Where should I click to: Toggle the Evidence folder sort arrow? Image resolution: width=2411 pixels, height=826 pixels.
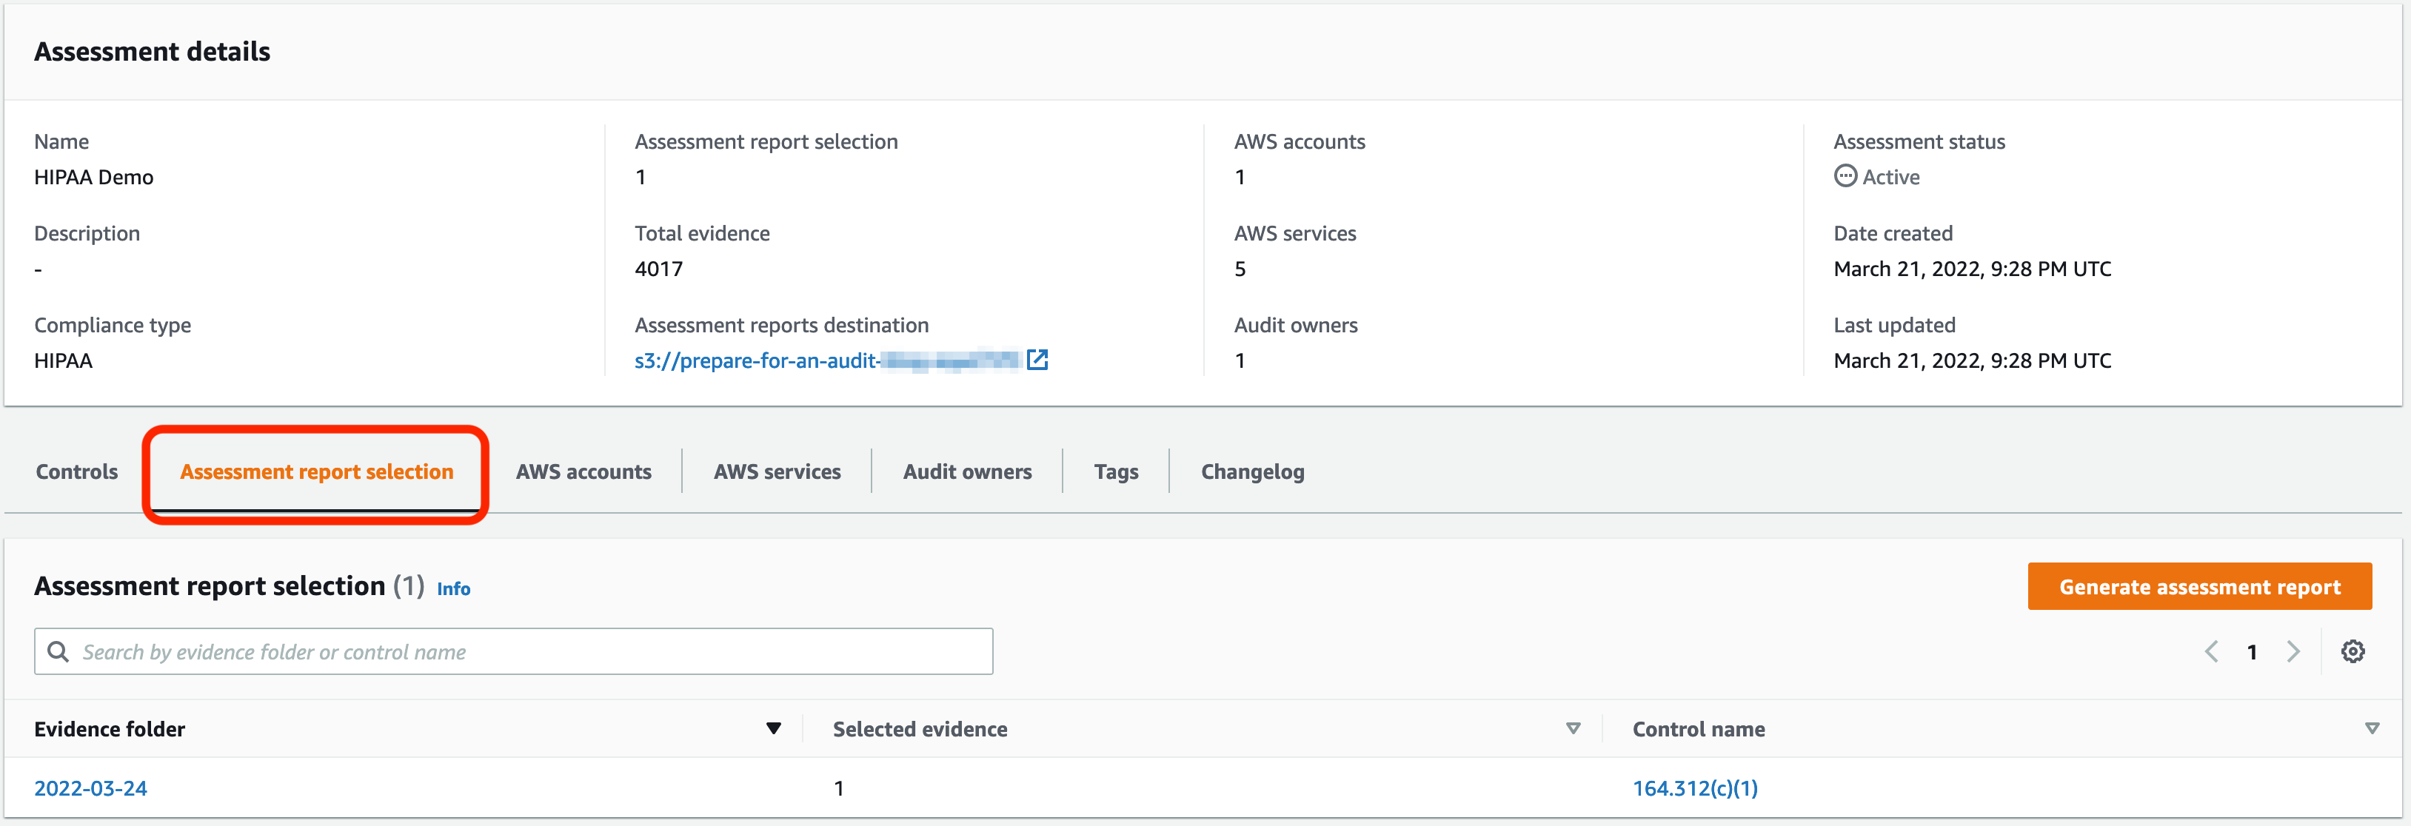pos(773,728)
